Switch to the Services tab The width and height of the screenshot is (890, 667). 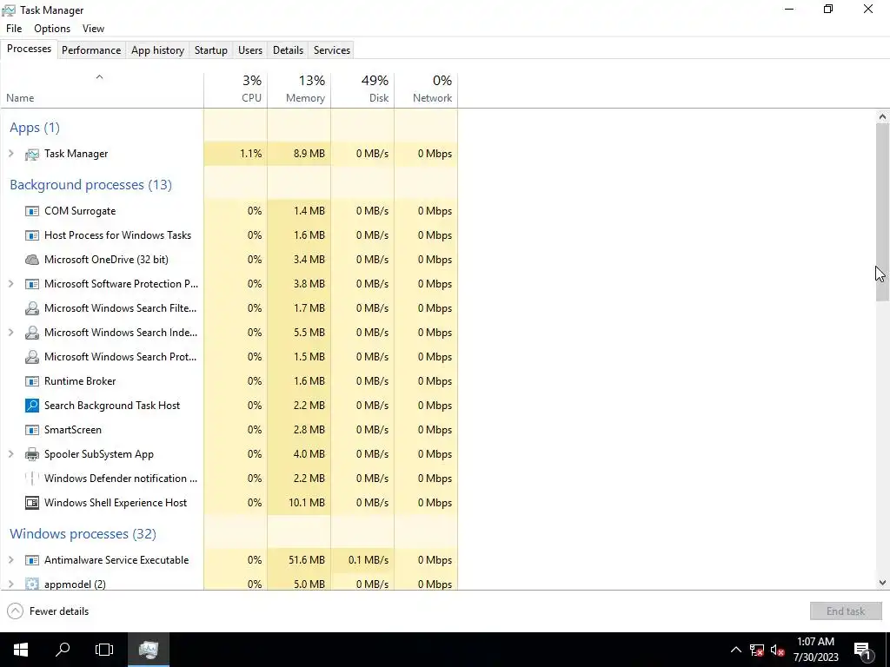[x=332, y=50]
